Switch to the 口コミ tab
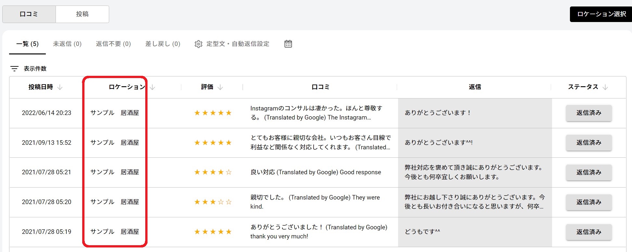This screenshot has height=252, width=632. (29, 14)
